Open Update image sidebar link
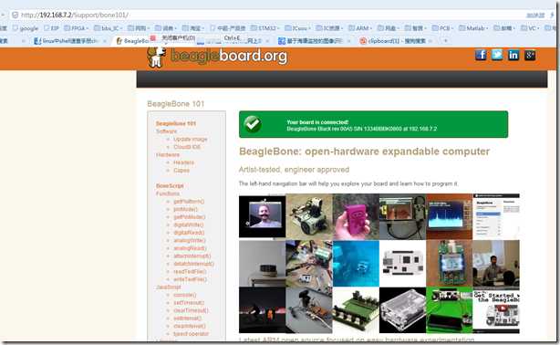The image size is (560, 345). 190,139
